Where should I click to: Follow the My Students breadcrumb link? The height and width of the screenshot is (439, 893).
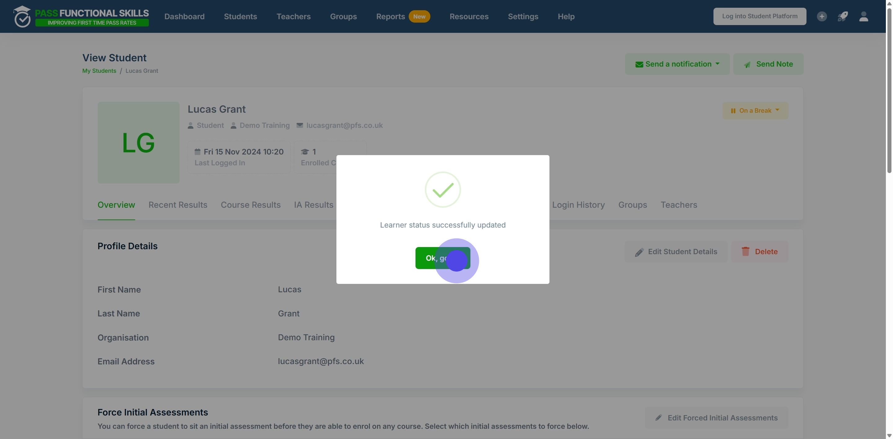point(99,71)
